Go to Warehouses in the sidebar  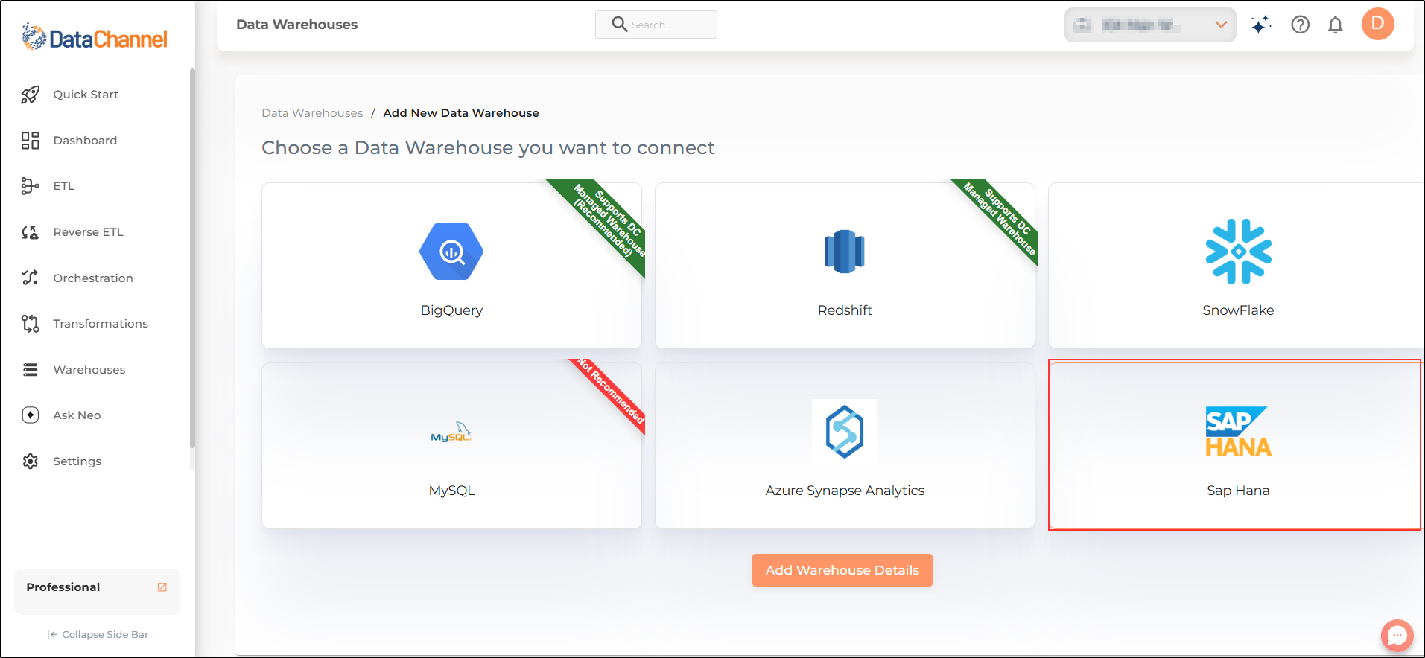tap(89, 370)
